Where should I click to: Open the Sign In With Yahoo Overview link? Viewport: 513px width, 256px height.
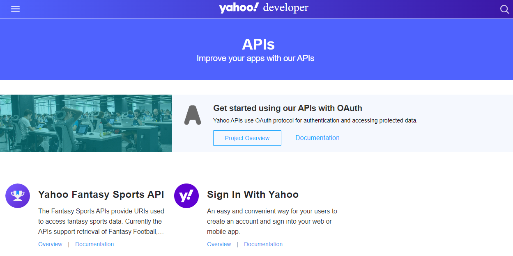click(x=219, y=244)
